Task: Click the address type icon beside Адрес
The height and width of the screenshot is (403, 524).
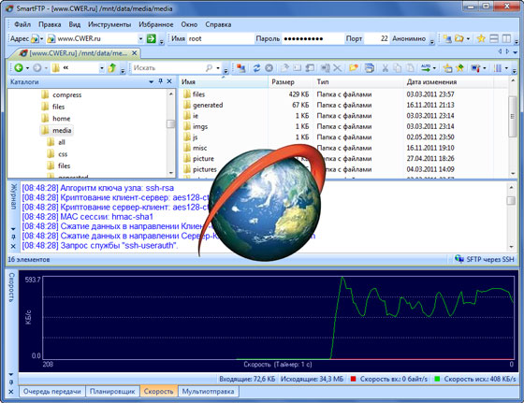Action: pyautogui.click(x=36, y=38)
